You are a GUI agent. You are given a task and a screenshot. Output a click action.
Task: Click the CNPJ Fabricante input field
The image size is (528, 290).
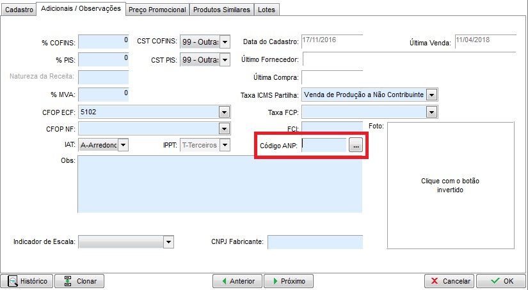point(315,242)
